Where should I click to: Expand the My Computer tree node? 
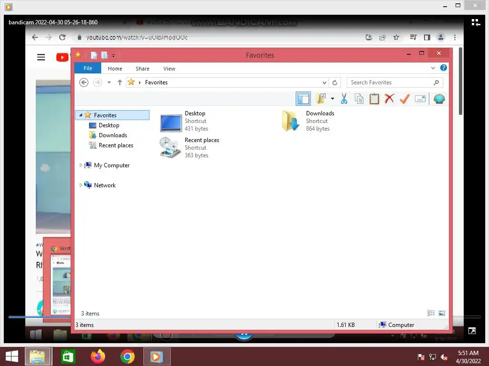click(81, 165)
